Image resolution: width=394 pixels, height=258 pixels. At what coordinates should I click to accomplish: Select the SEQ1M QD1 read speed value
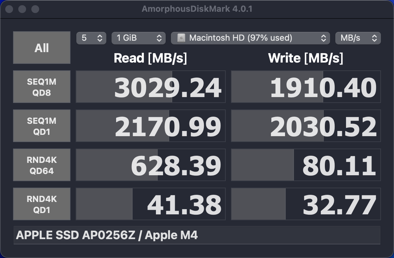(151, 125)
